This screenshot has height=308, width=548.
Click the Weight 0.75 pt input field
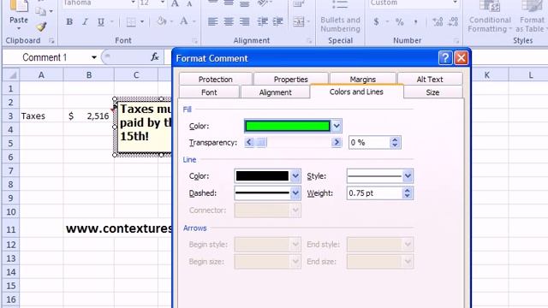tap(375, 193)
